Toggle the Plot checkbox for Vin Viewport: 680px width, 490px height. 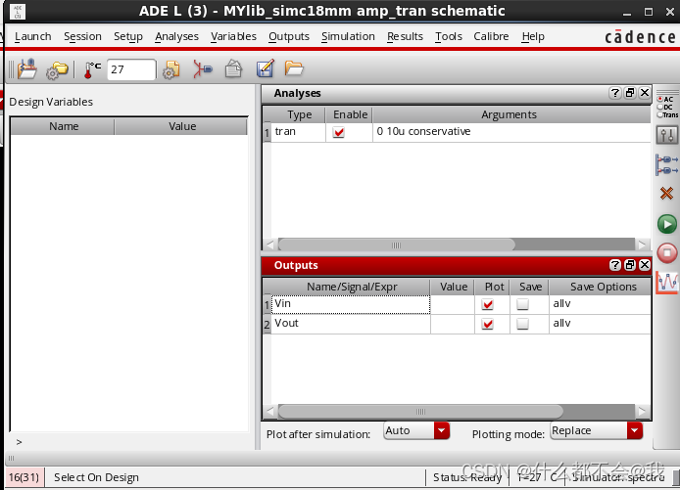tap(488, 304)
